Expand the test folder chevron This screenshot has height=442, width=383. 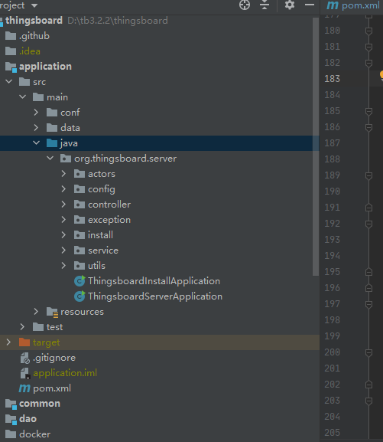(22, 326)
